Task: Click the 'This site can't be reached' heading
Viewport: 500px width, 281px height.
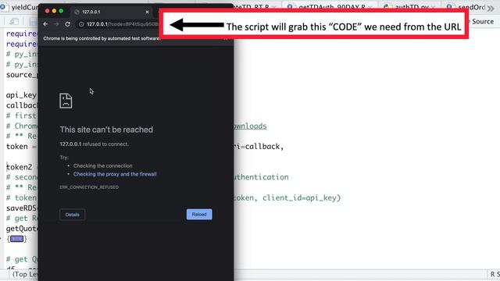Action: [x=106, y=130]
